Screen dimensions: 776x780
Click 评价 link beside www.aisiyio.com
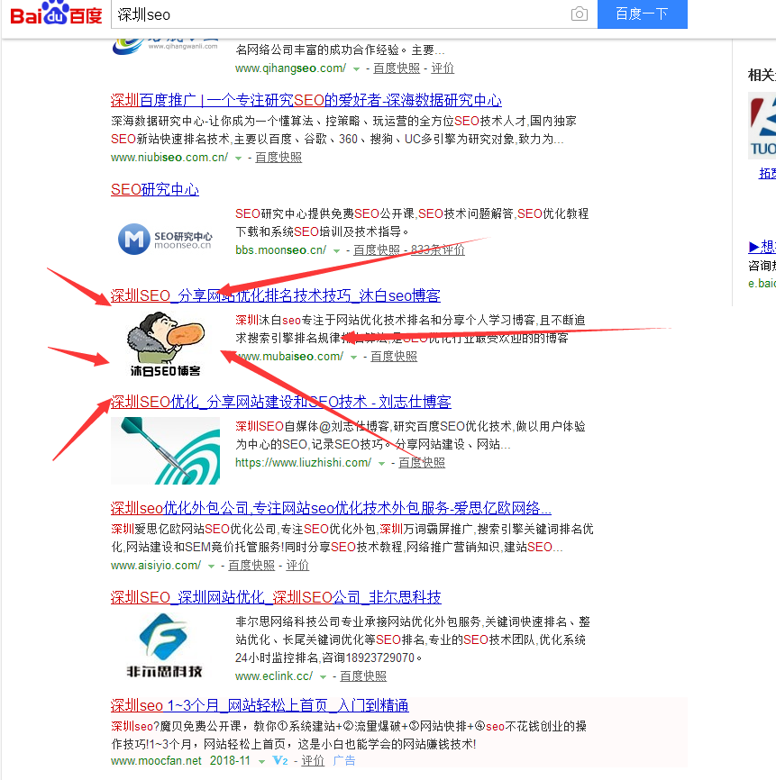[x=297, y=566]
